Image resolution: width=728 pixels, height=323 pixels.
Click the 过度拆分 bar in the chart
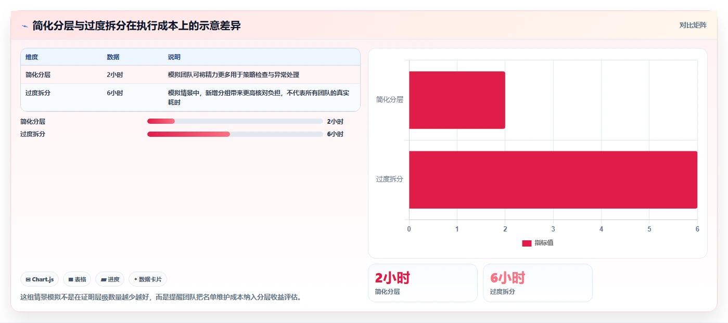(x=553, y=180)
